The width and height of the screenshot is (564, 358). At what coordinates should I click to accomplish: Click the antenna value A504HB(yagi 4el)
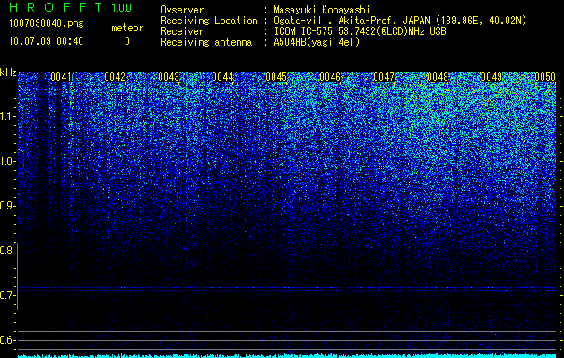(x=317, y=42)
